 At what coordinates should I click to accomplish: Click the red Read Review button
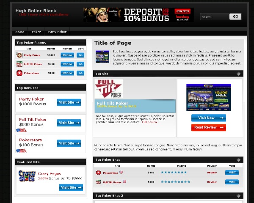point(208,127)
